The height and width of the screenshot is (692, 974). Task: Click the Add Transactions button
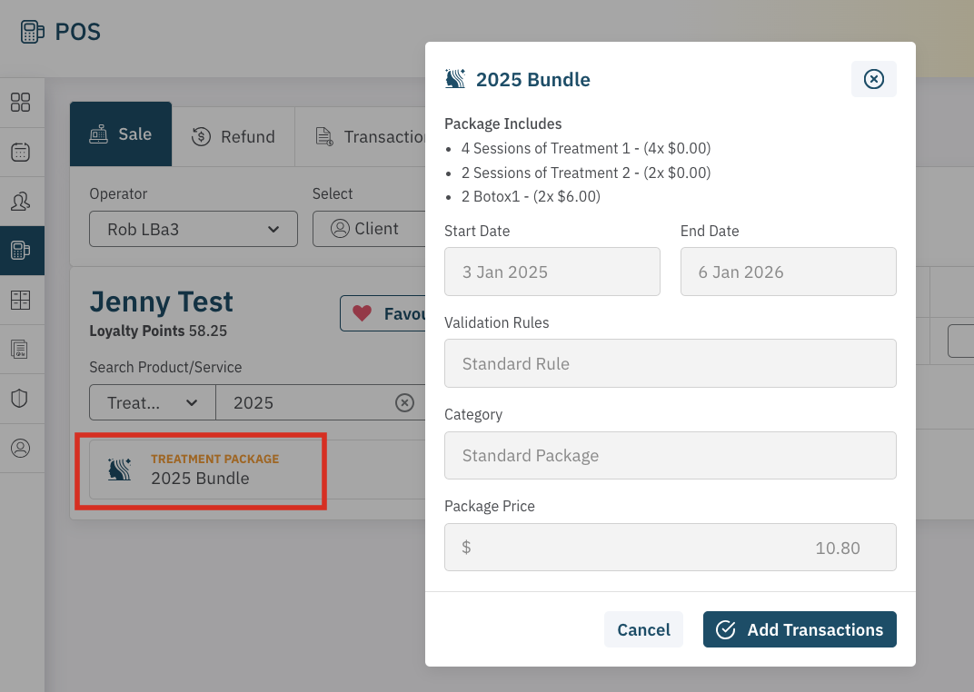pos(800,629)
